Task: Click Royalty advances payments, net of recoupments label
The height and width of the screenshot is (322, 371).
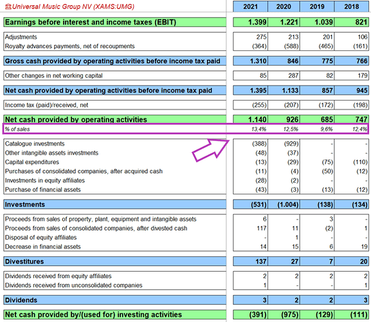Action: click(x=70, y=46)
